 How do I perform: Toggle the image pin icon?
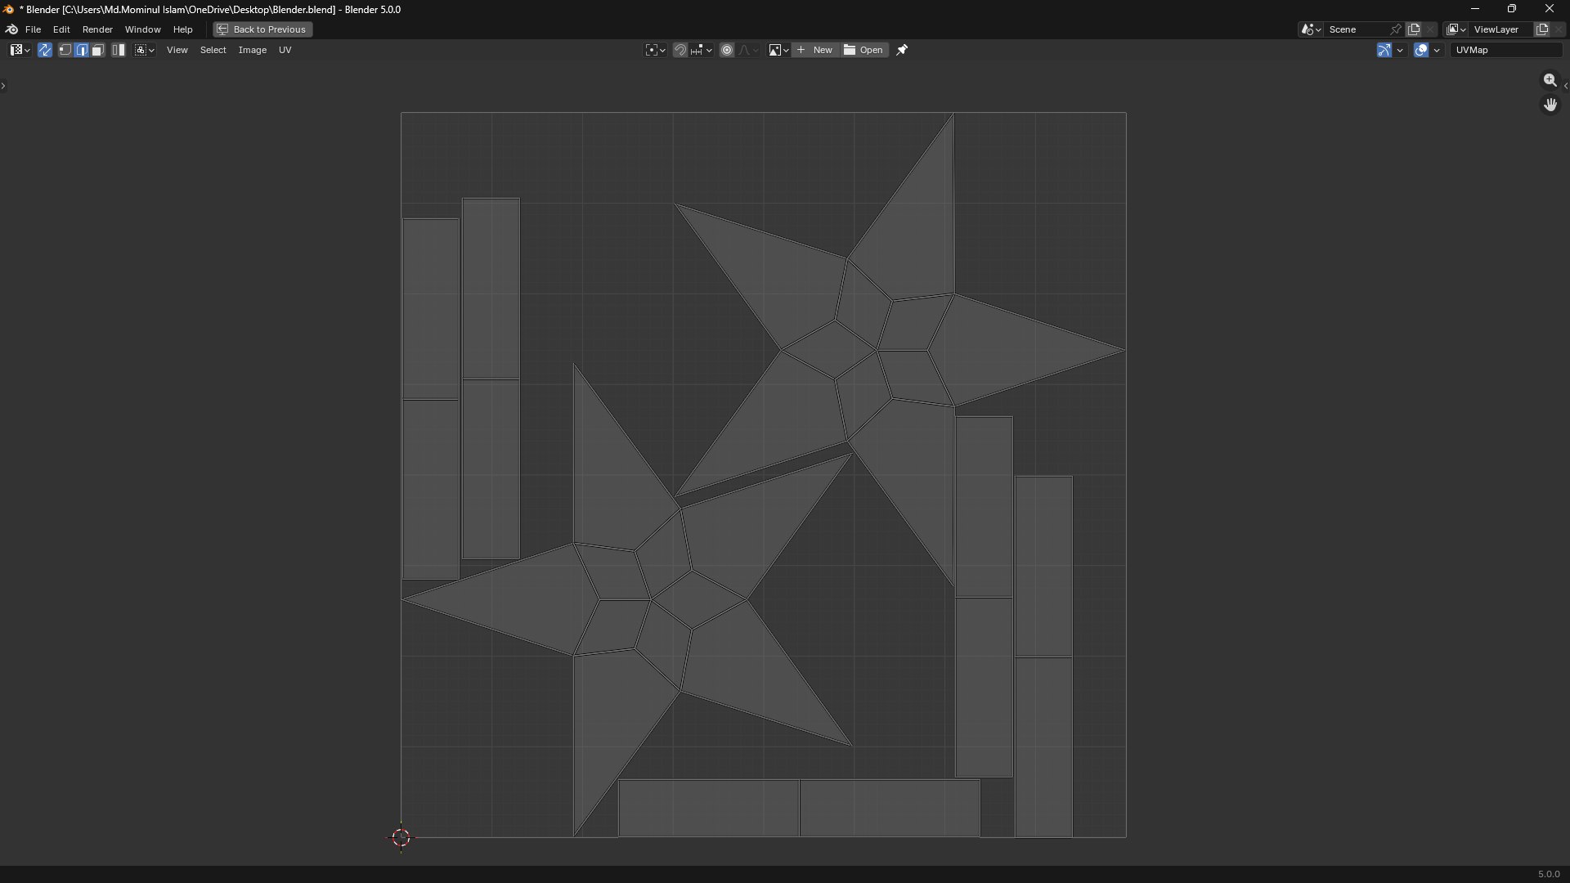coord(903,50)
